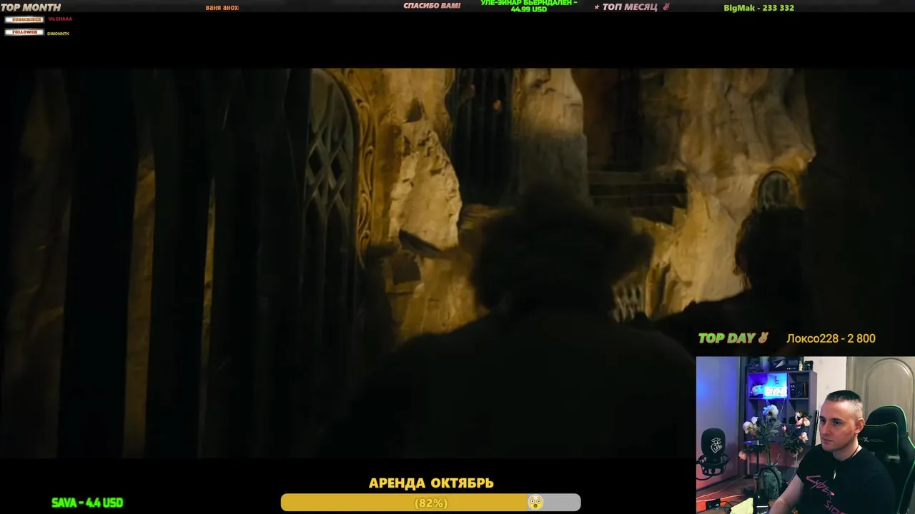The image size is (915, 514).
Task: Click the SUBSCRIBER badge
Action: pyautogui.click(x=24, y=19)
